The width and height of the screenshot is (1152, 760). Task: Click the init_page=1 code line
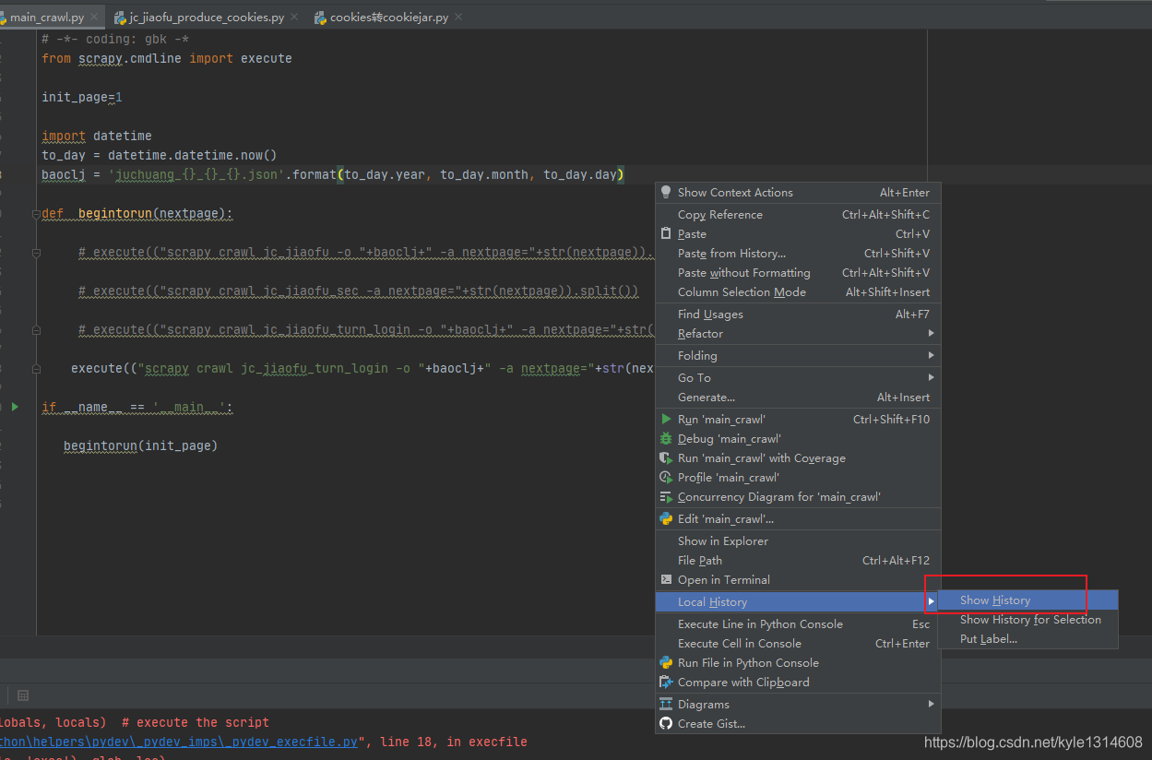click(82, 97)
